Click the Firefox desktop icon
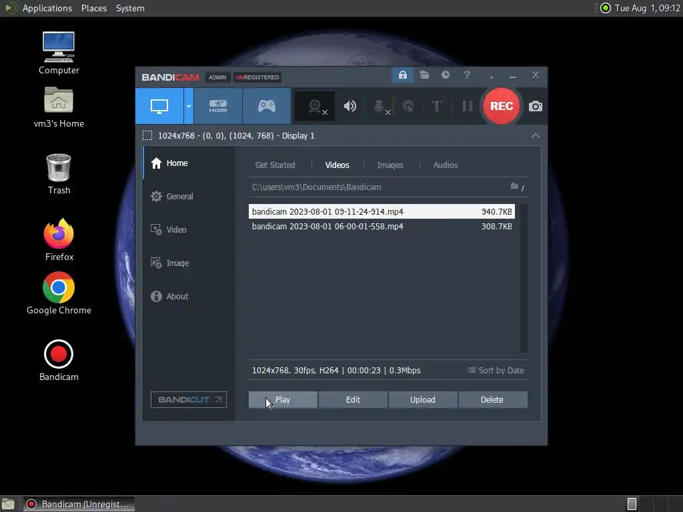 click(x=59, y=240)
